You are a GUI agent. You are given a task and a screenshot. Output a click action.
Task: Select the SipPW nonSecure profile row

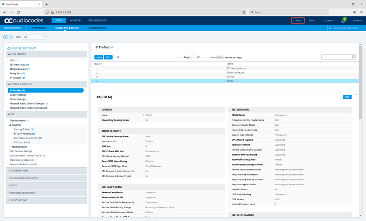(225, 73)
